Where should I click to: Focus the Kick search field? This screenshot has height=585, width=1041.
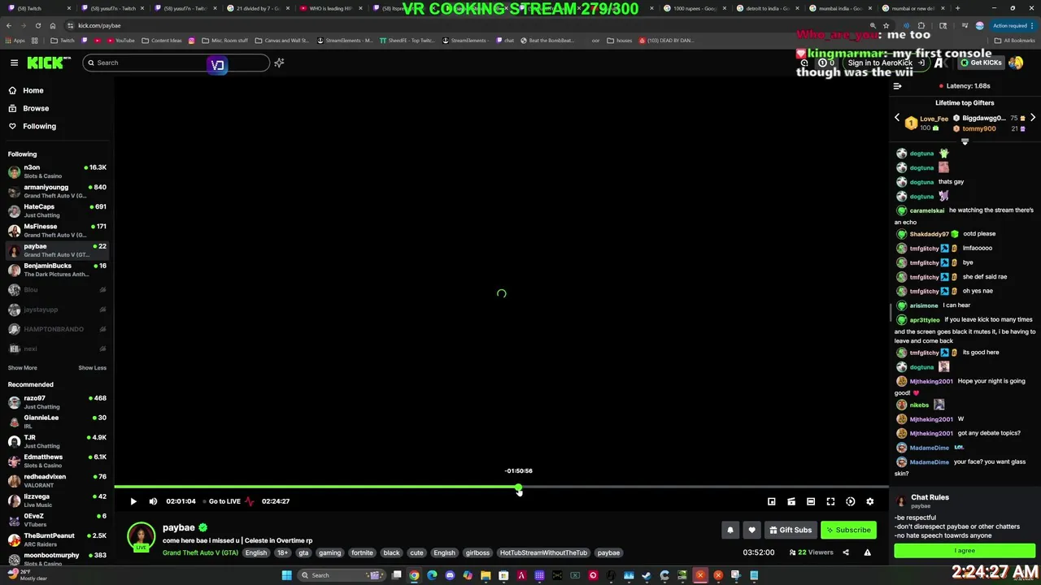[x=175, y=63]
